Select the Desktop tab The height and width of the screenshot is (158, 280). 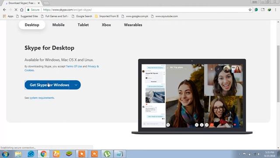coord(32,25)
